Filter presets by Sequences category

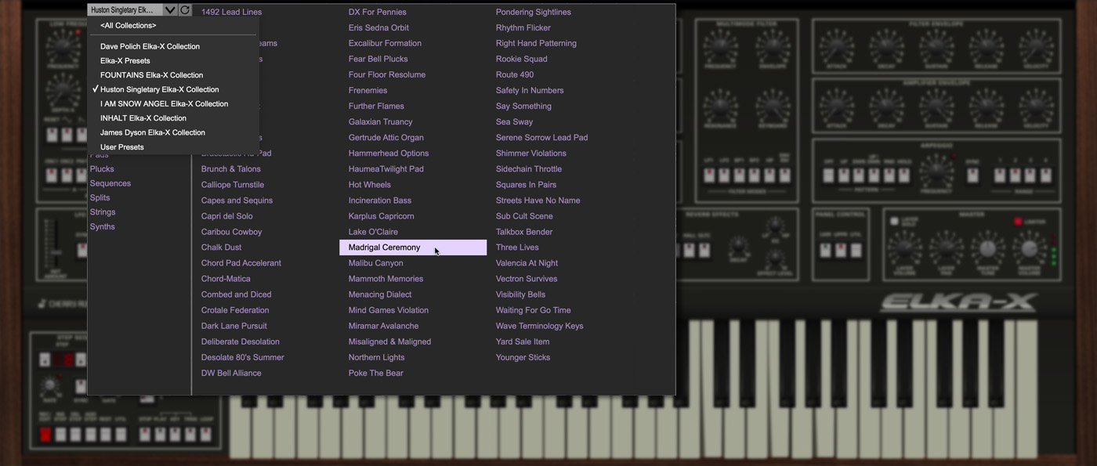[x=110, y=183]
